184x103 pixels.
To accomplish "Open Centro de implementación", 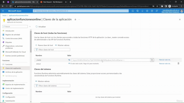I will 15,88.
